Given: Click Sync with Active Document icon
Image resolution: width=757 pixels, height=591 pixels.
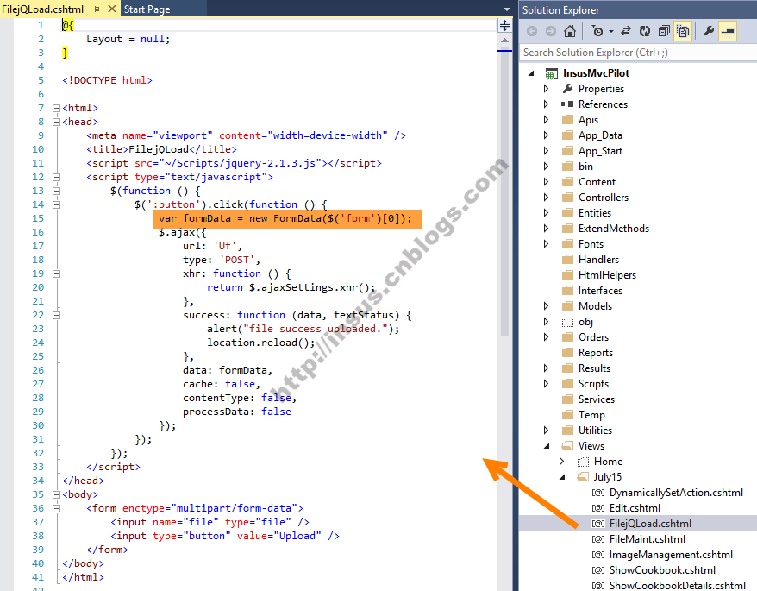Looking at the screenshot, I should [x=626, y=31].
